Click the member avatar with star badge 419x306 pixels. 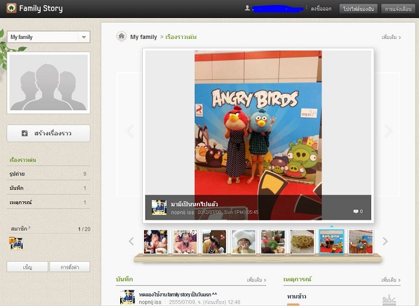(16, 243)
